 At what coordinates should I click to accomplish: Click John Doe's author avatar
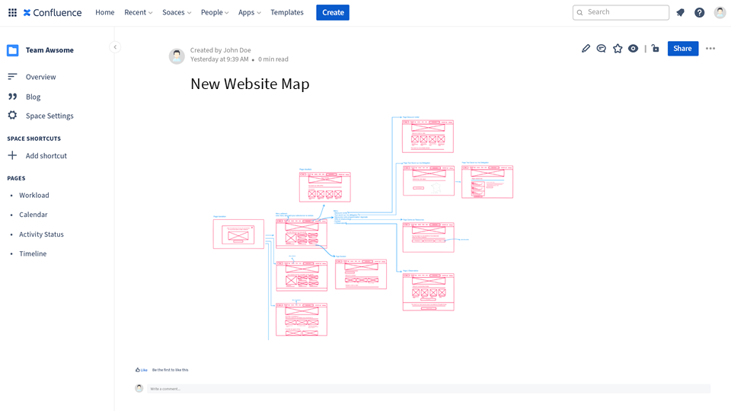[177, 56]
